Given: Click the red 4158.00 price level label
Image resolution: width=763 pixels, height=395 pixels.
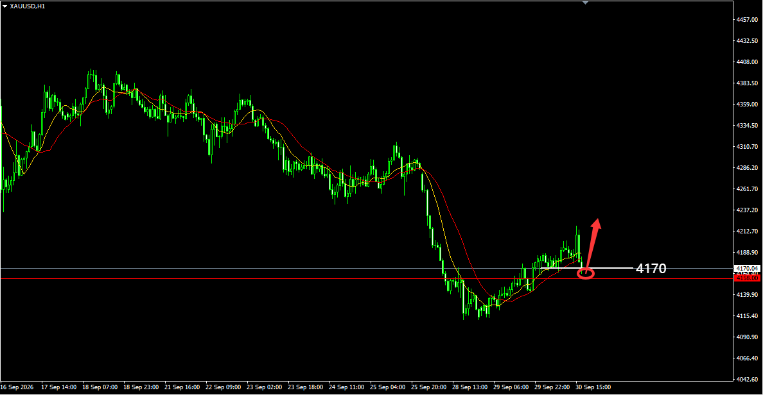Looking at the screenshot, I should point(747,278).
